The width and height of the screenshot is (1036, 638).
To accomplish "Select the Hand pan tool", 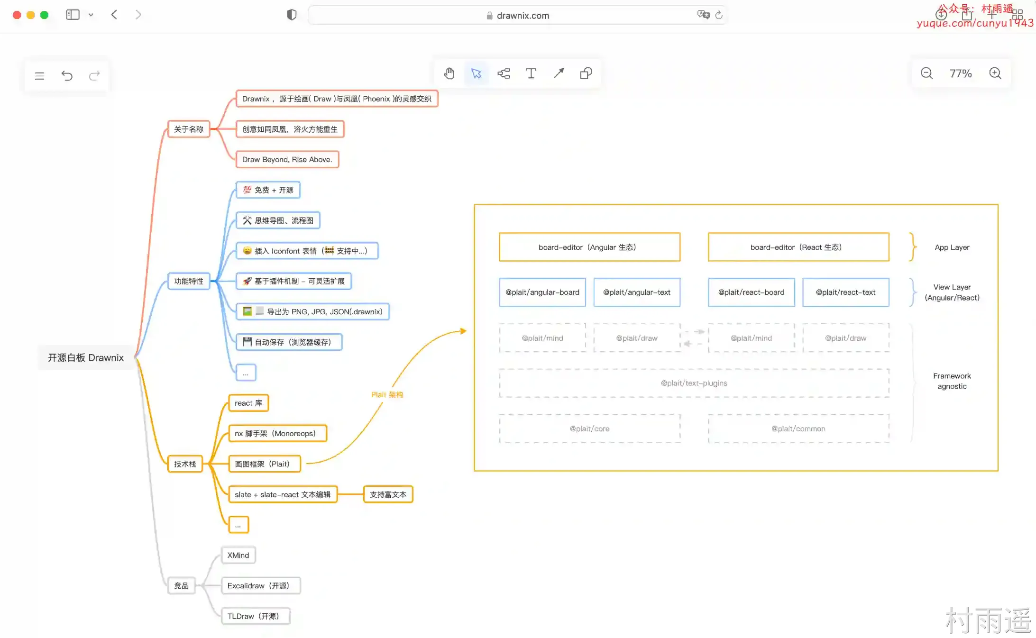I will click(x=449, y=73).
